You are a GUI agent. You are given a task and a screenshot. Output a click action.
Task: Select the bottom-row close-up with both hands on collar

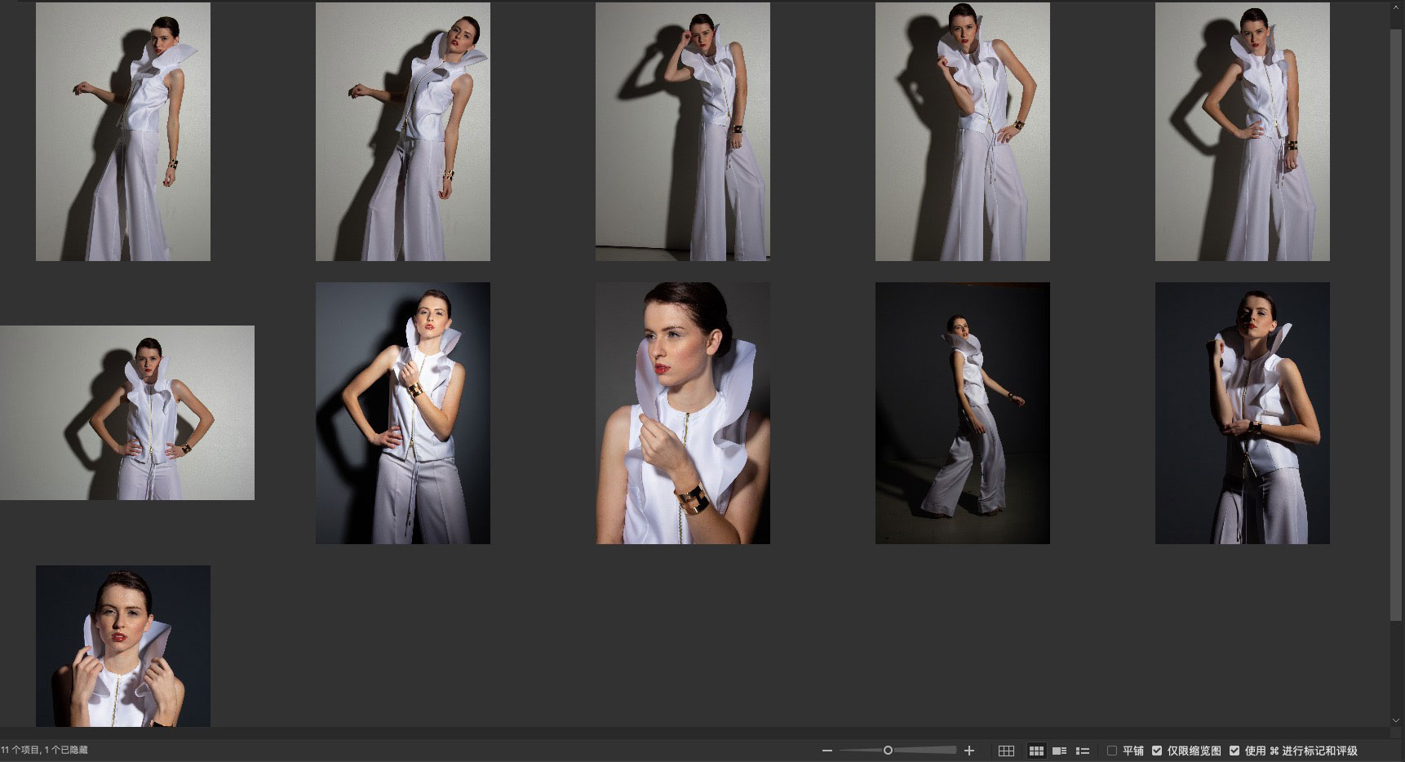(123, 645)
